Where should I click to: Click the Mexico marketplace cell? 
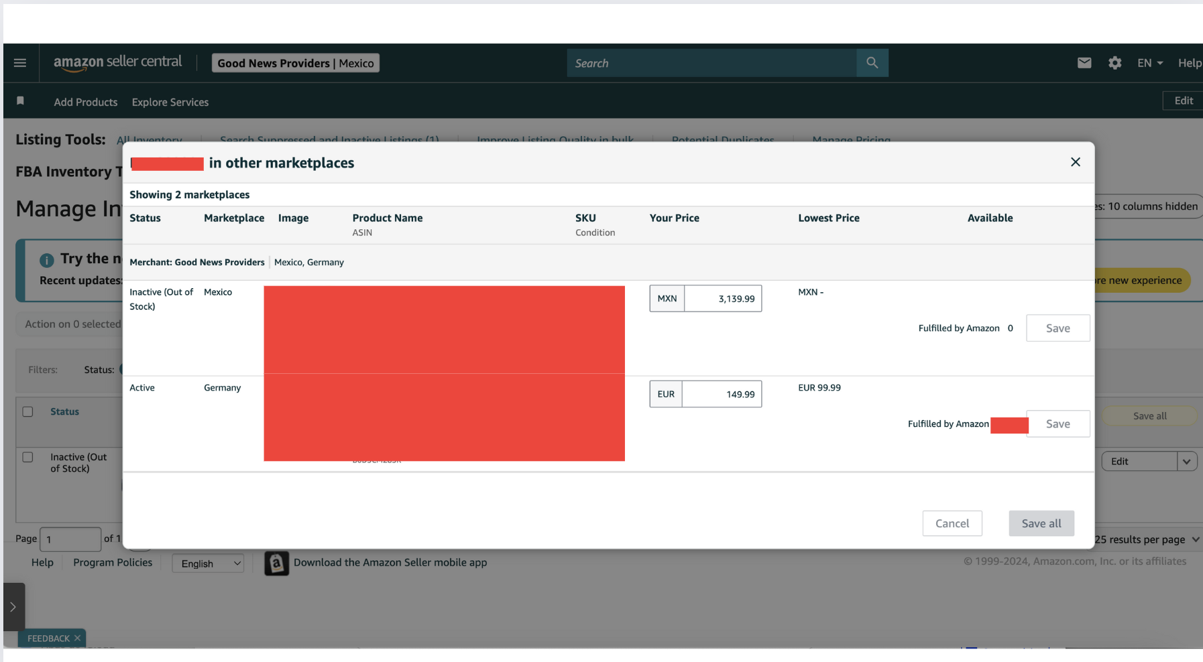[x=218, y=292]
